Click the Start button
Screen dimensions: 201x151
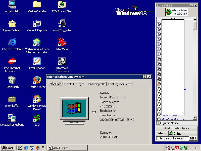[7, 148]
